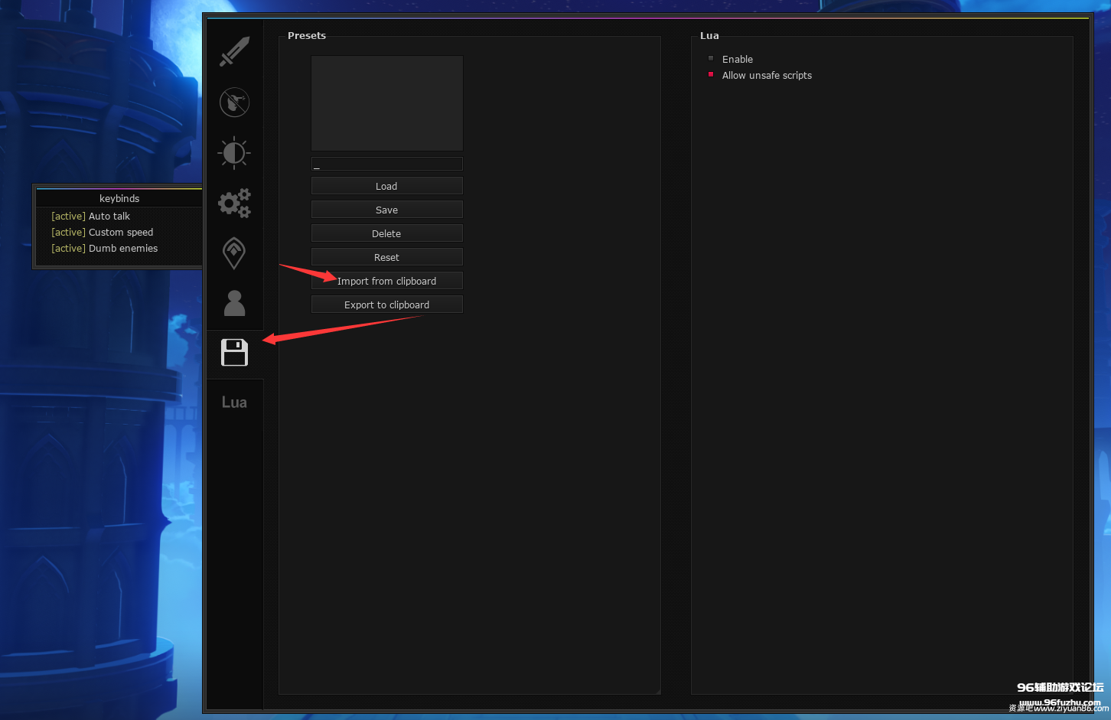Click the Delete preset button
The height and width of the screenshot is (720, 1111).
coord(386,233)
